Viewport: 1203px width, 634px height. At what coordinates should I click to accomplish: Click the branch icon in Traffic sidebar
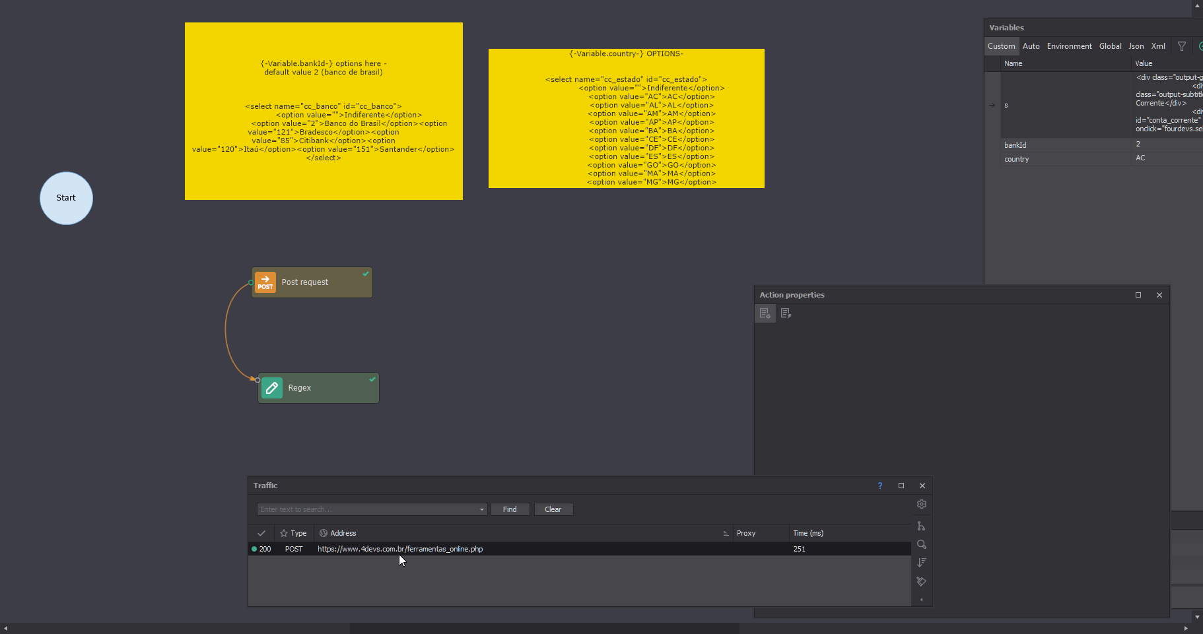922,526
